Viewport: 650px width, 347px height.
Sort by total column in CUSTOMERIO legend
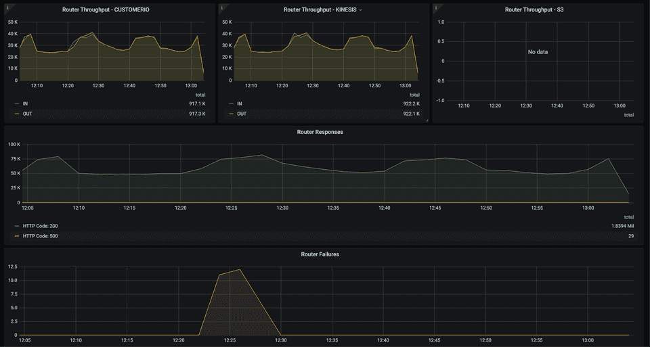(200, 95)
